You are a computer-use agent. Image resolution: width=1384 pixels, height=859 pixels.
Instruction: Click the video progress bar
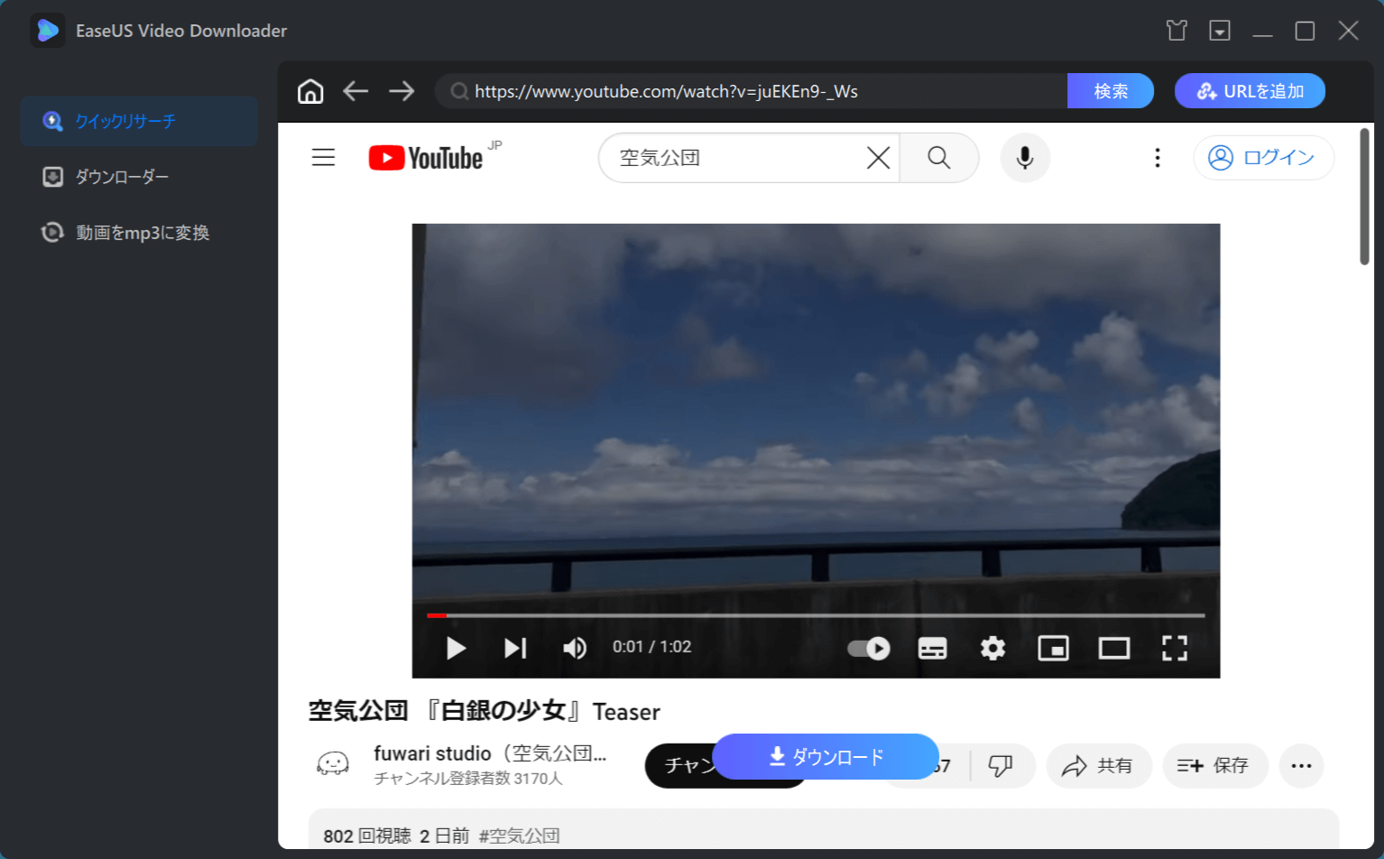pyautogui.click(x=816, y=615)
